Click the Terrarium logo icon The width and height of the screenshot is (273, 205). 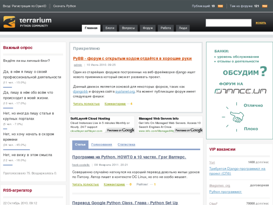point(9,22)
